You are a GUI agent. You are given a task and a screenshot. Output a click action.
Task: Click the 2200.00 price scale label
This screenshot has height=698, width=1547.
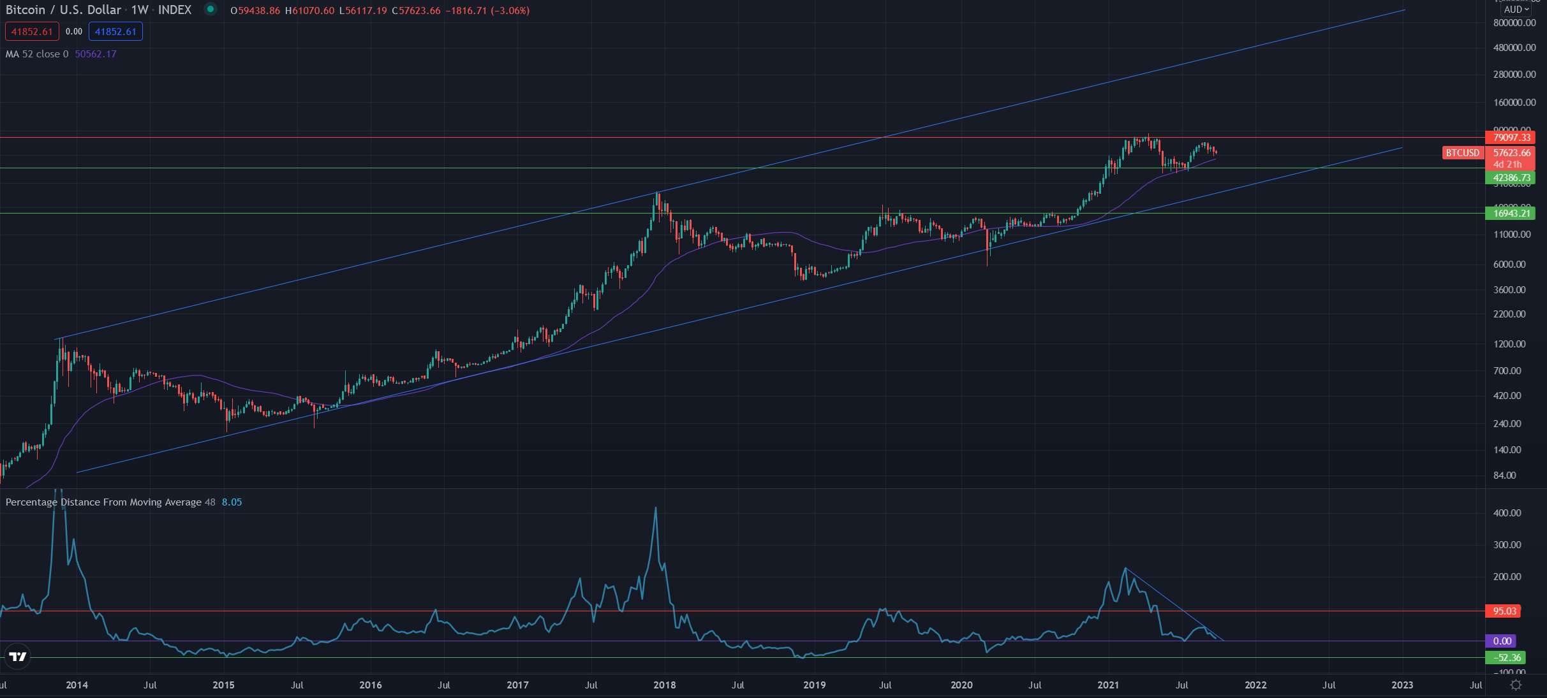1509,314
